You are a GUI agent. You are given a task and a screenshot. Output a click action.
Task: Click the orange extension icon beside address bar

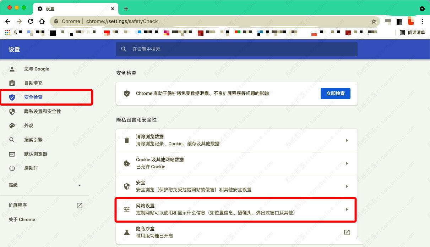tap(410, 21)
